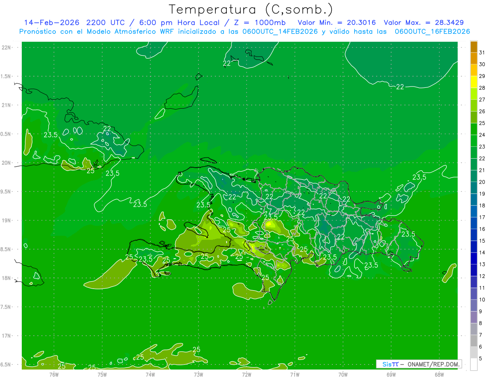Screen dimensions: 493x380
Task: Click the 74W longitude axis label
Action: coord(150,374)
